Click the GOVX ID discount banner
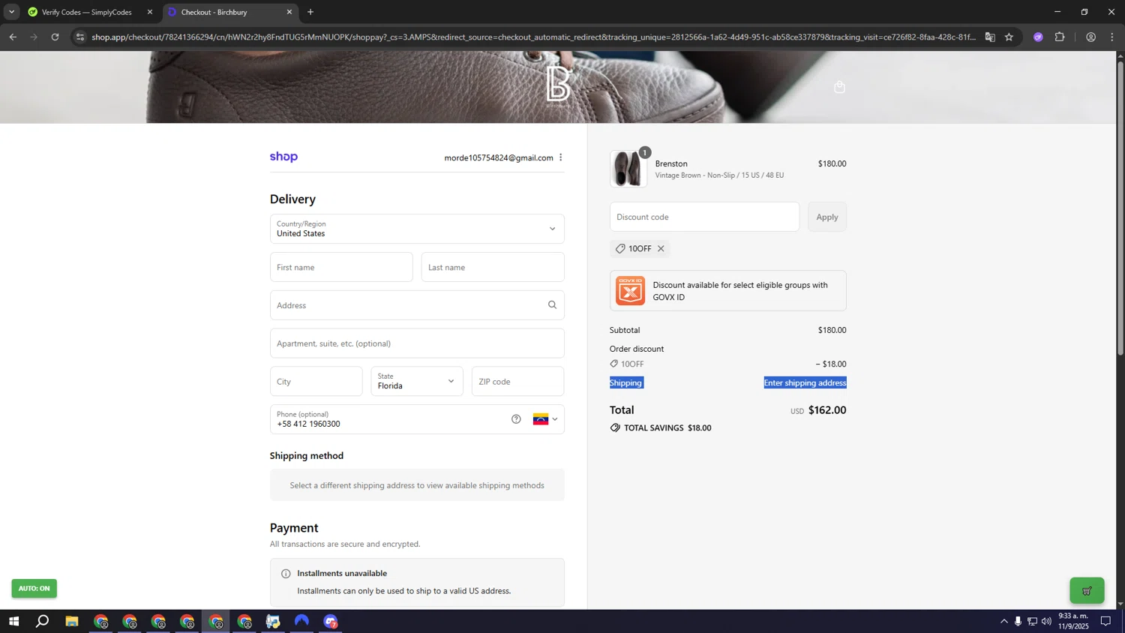The height and width of the screenshot is (633, 1125). click(x=727, y=290)
